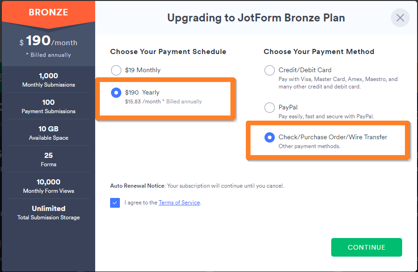Click the 25 Forms feature

(x=49, y=159)
